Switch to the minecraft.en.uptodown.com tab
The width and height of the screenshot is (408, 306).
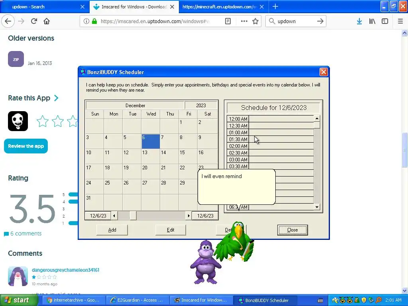(223, 7)
